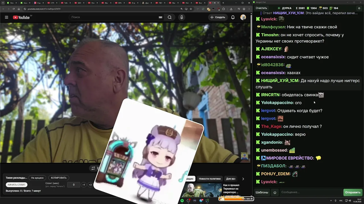Open YouTube notifications bell
Screen dimensions: 364x204
[x=233, y=17]
